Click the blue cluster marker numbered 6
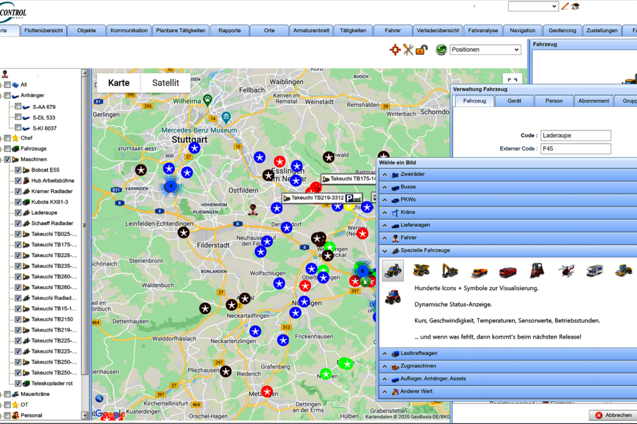637x424 pixels. click(363, 271)
